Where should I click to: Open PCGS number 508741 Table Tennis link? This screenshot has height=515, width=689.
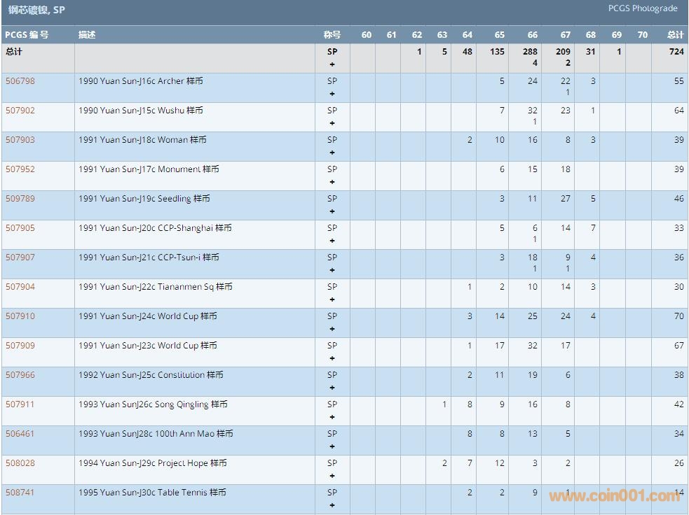coord(20,493)
